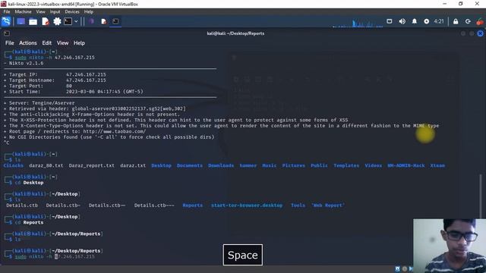Click 'Videos' directory name
Image resolution: width=486 pixels, height=273 pixels.
tap(373, 165)
